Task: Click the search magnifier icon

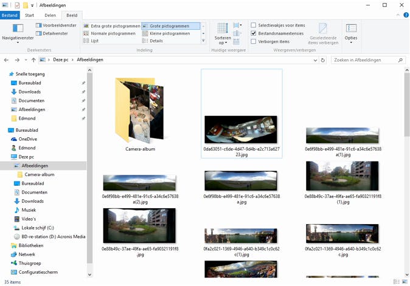Action: pyautogui.click(x=400, y=60)
